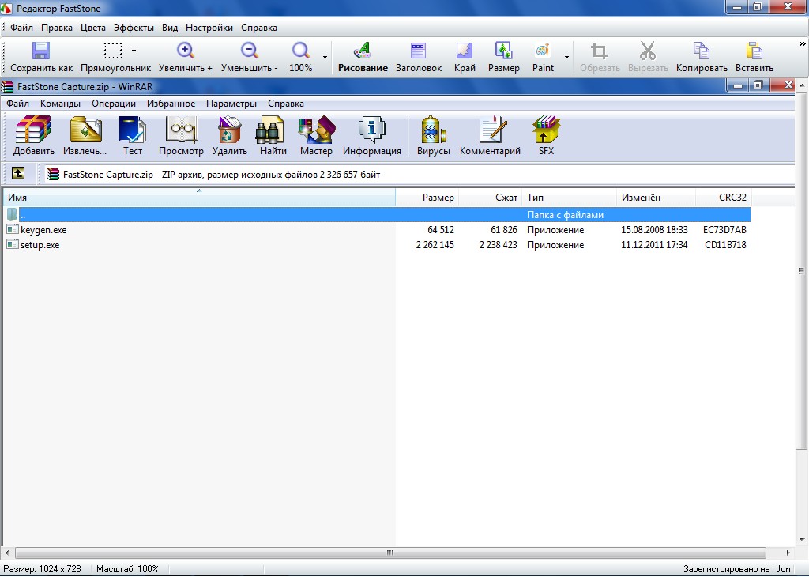
Task: Click WinRAR Извлечь (Extract) icon
Action: tap(85, 130)
